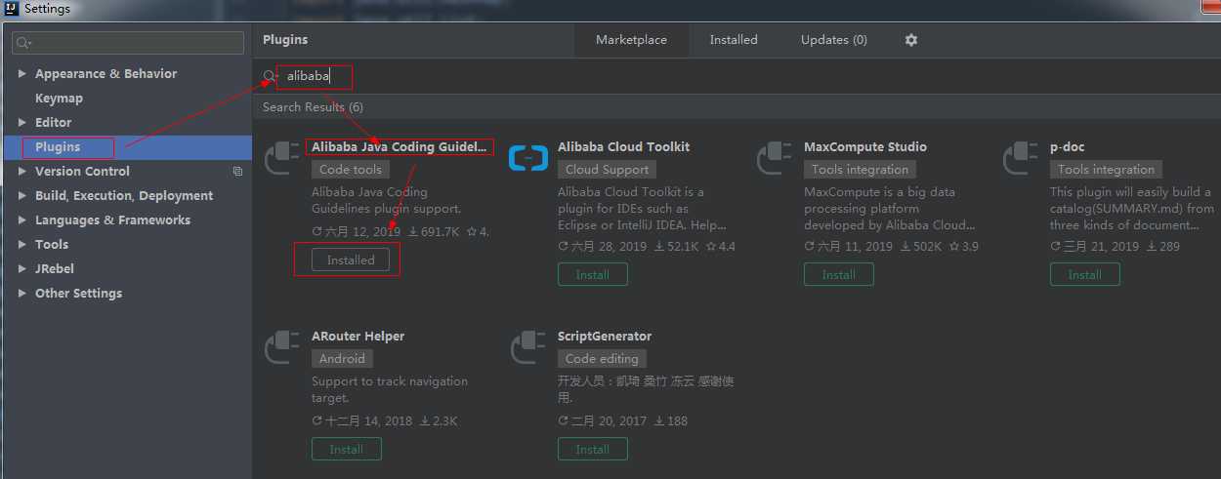Select Plugins in the settings tree

pos(127,147)
